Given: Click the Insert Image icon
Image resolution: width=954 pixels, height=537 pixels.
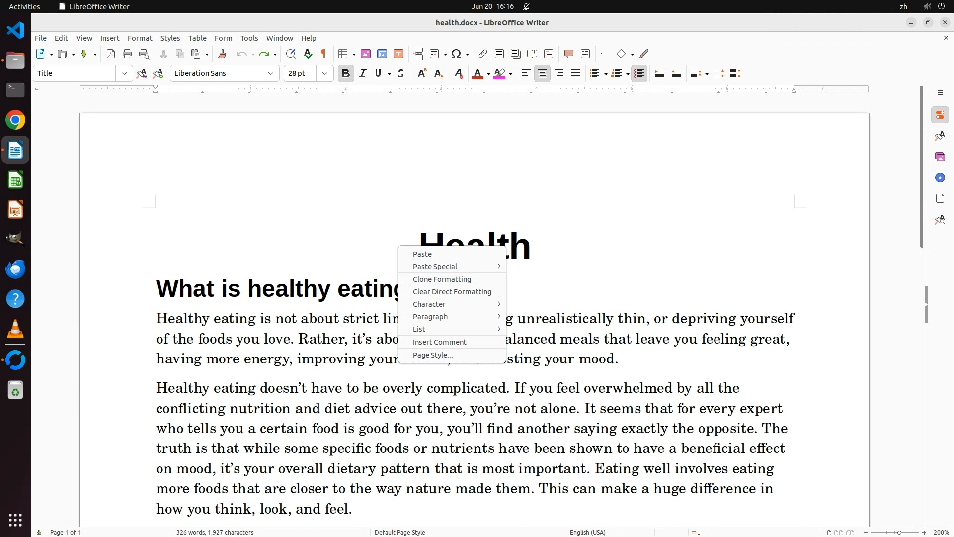Looking at the screenshot, I should (x=366, y=54).
